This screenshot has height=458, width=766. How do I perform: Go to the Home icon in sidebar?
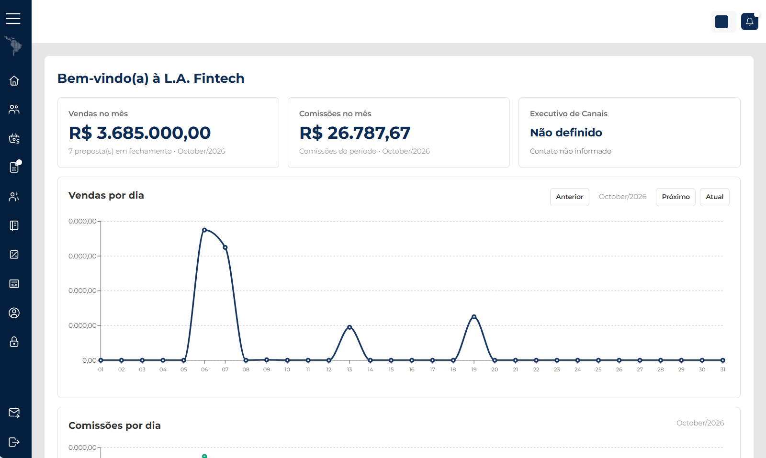14,80
